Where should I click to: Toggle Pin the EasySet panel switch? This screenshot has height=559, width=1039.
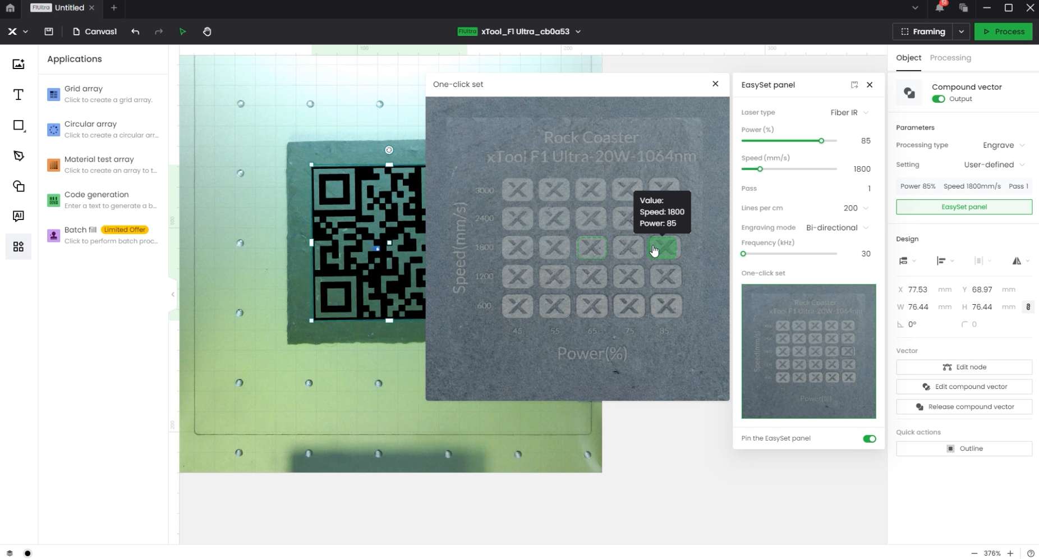tap(869, 439)
